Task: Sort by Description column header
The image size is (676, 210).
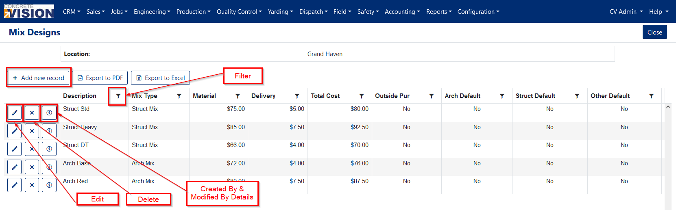Action: pos(80,96)
